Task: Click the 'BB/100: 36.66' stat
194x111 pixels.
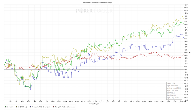Action: pos(171,93)
